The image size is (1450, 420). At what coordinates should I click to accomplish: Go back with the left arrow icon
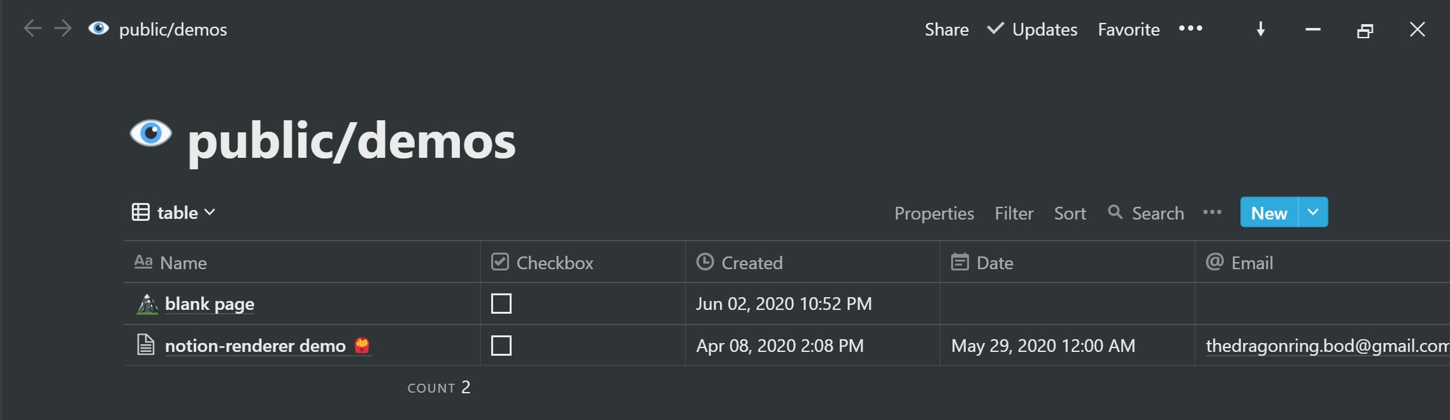tap(32, 29)
